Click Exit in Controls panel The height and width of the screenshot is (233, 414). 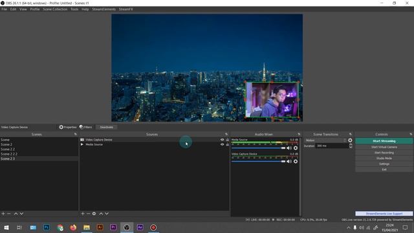pos(384,170)
